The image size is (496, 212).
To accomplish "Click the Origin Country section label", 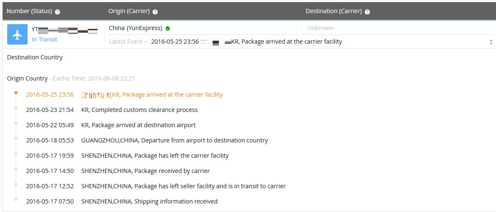I will [x=27, y=78].
